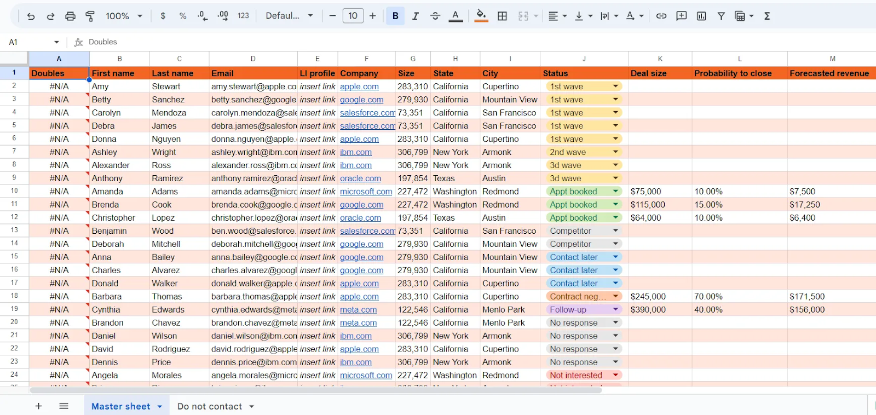Open oracle.com link in Anthony's row
Screen dimensions: 876x415
pyautogui.click(x=360, y=178)
